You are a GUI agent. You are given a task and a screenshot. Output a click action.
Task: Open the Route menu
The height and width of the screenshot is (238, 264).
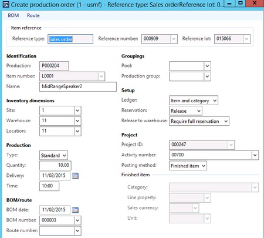pos(33,15)
